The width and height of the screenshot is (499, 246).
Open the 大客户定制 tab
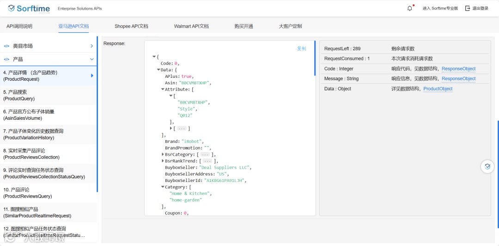[290, 26]
